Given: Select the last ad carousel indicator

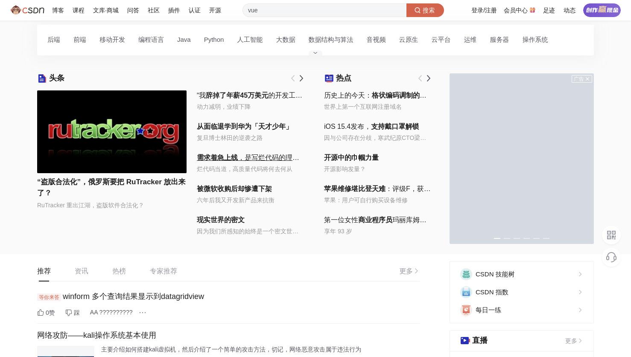Looking at the screenshot, I should point(546,238).
